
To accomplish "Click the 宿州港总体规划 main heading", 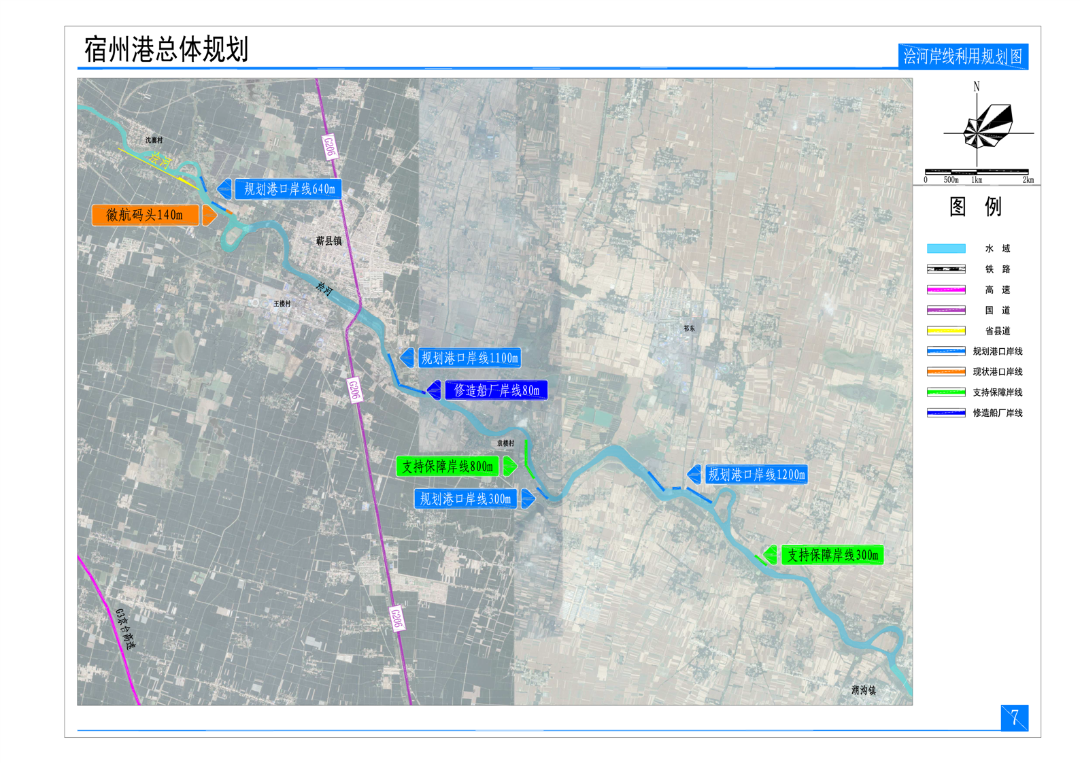I will click(x=166, y=50).
